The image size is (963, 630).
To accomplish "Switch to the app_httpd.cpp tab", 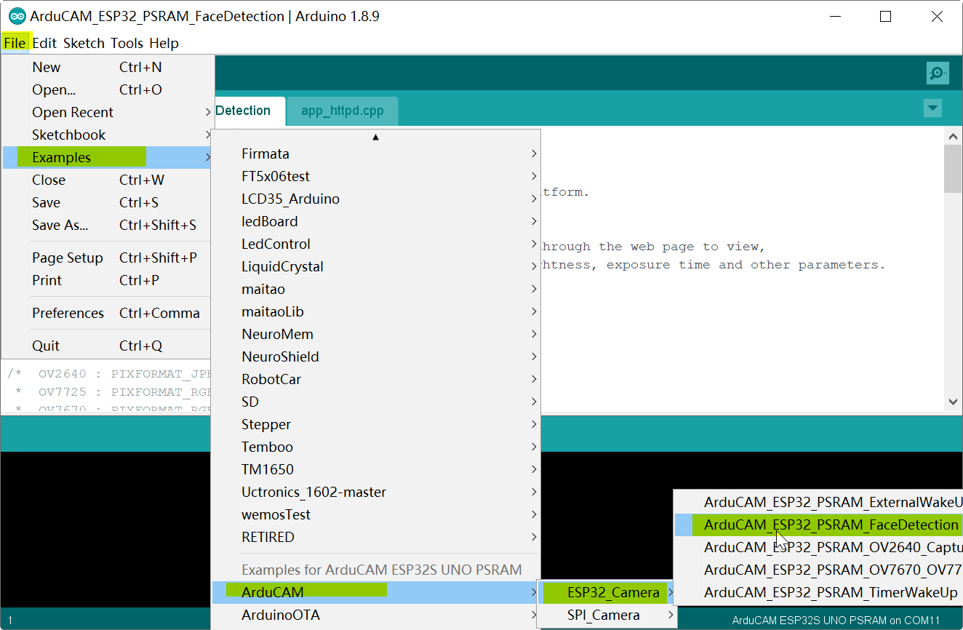I will point(342,111).
